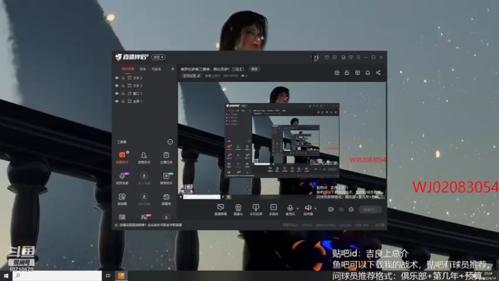The width and height of the screenshot is (499, 281).
Task: Open the hamburger menu in title bar
Action: (x=358, y=57)
